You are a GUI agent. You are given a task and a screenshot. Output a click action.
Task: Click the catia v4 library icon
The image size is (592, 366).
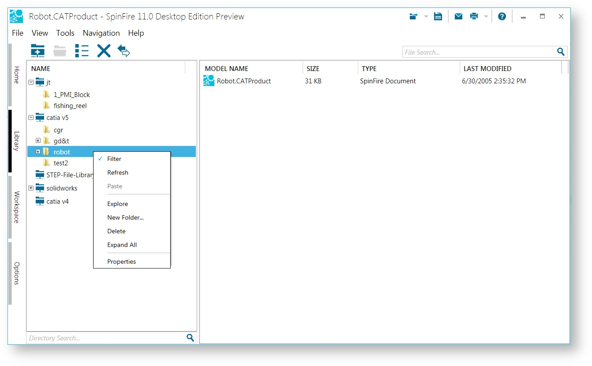click(40, 201)
